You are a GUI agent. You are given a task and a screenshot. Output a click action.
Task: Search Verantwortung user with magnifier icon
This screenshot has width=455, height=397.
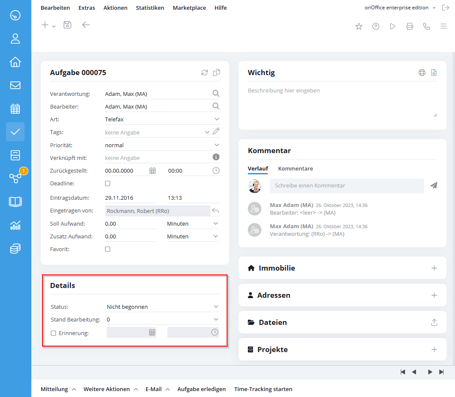coord(216,93)
